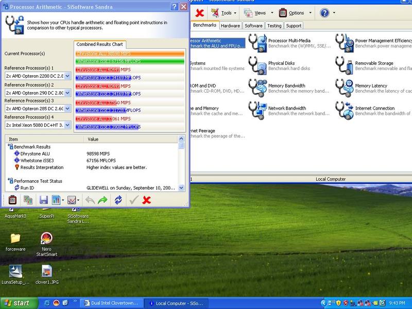This screenshot has height=309, width=412.
Task: Click the green Whetstone iSSE3 67156 MFLOPS bar
Action: click(130, 61)
